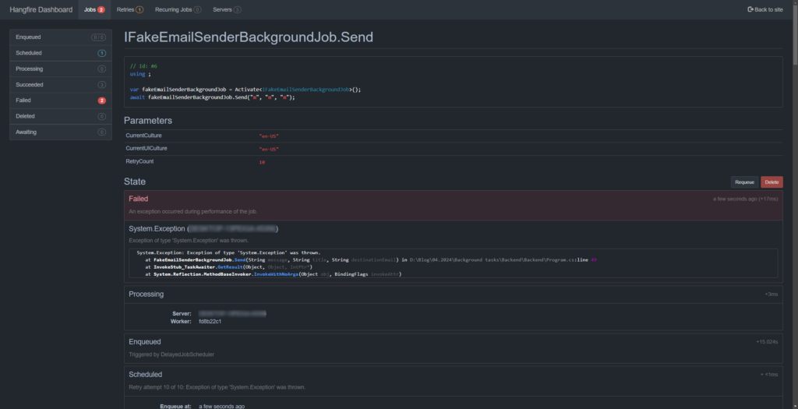The image size is (798, 409).
Task: Open Processing jobs in the sidebar
Action: 60,69
